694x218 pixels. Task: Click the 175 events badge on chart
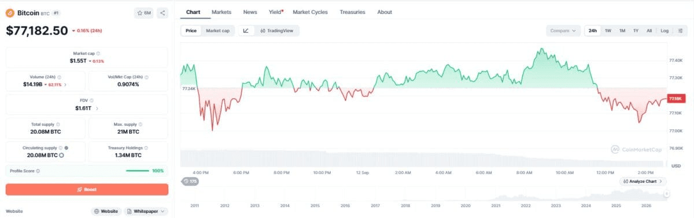190,181
